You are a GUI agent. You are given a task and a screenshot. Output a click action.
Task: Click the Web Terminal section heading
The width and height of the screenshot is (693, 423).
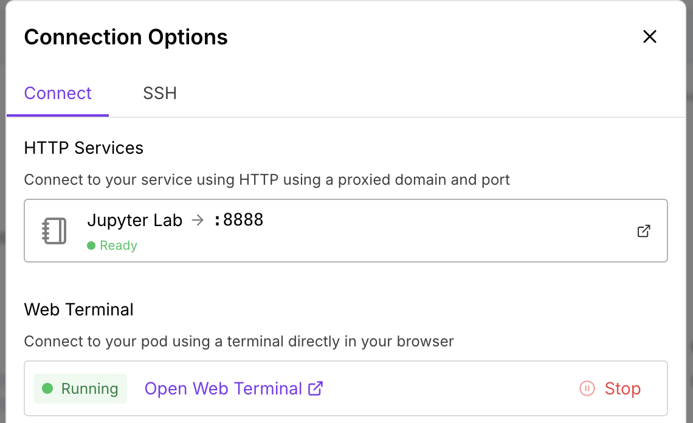click(79, 309)
